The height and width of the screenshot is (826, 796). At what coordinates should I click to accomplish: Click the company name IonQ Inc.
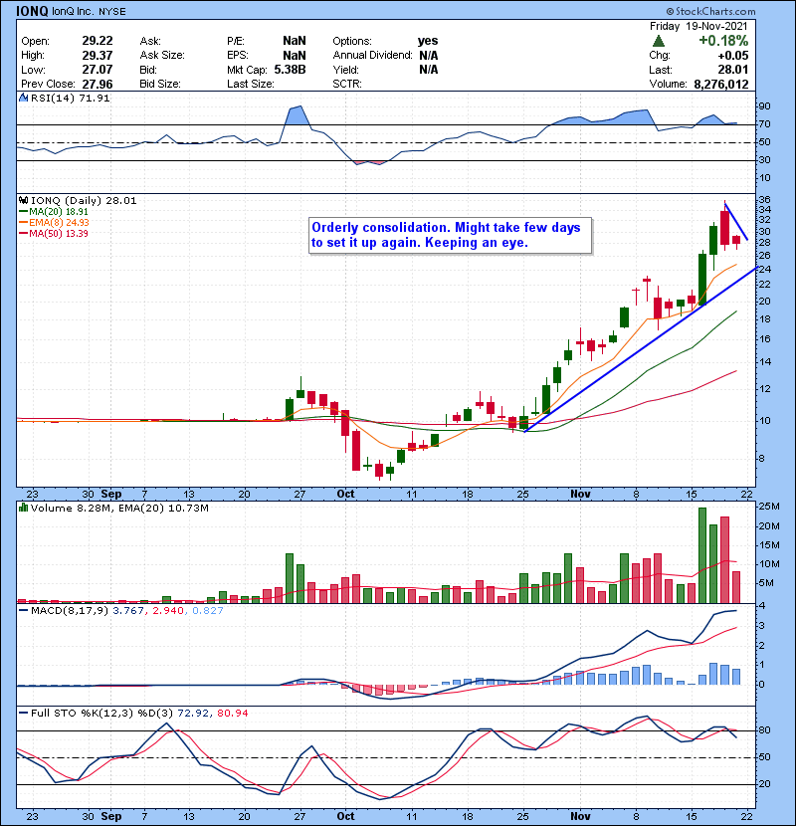pyautogui.click(x=74, y=11)
